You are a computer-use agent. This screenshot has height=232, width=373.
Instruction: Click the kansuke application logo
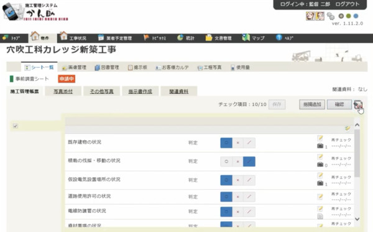35,12
